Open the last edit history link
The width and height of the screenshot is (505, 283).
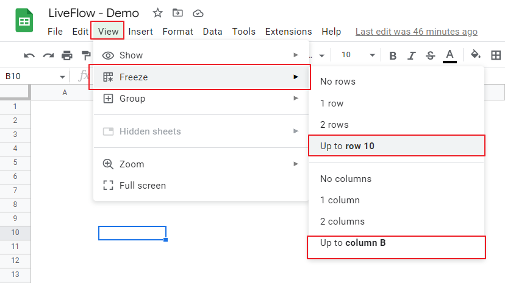click(x=417, y=32)
